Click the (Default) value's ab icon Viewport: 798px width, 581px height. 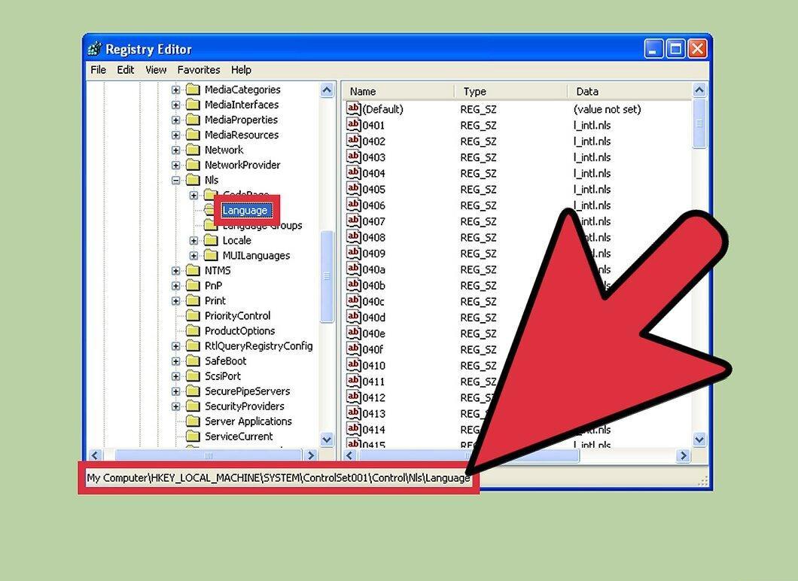tap(353, 108)
